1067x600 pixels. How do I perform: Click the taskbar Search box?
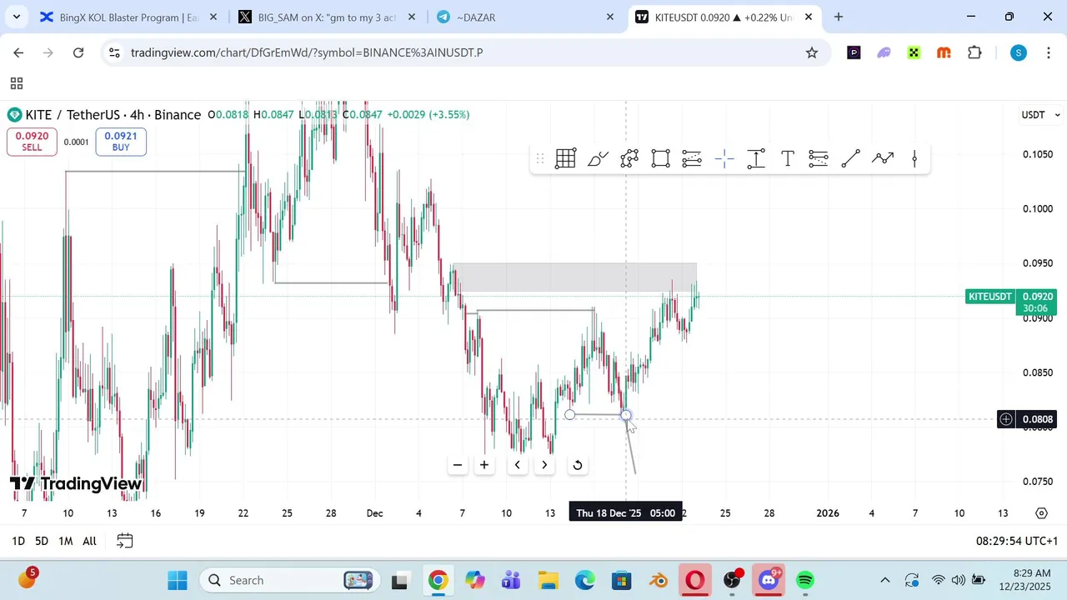(291, 580)
